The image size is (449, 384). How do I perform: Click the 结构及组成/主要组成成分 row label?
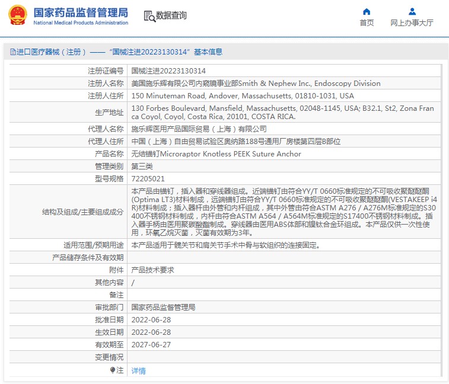(x=83, y=212)
